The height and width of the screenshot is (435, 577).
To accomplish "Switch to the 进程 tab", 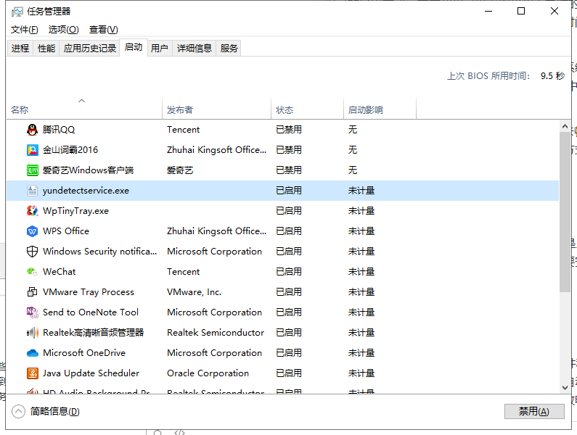I will point(20,48).
